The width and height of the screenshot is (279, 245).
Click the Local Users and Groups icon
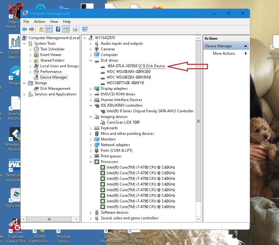(x=36, y=66)
